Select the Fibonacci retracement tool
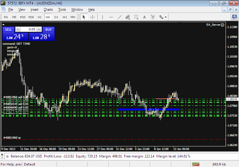Screen dimensions: 239x167 (136, 17)
